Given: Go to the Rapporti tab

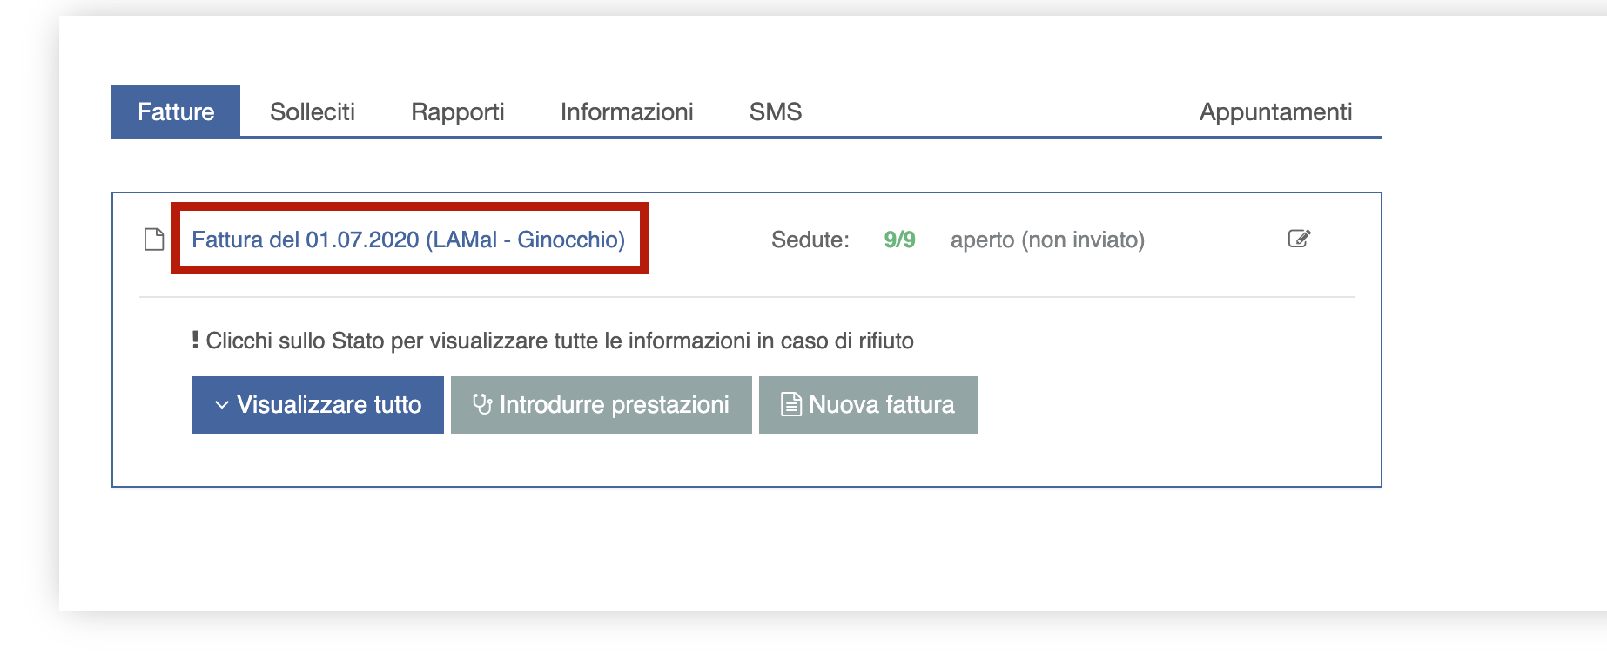Looking at the screenshot, I should click(x=458, y=111).
